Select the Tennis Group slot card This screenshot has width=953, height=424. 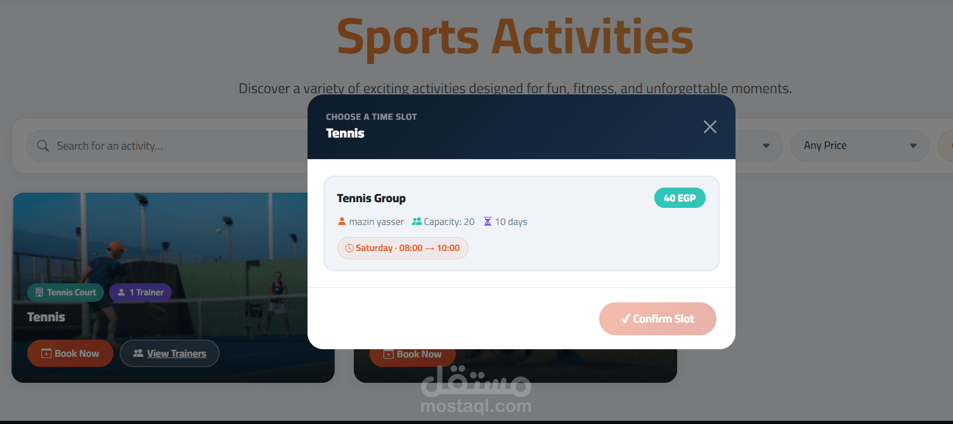tap(521, 223)
